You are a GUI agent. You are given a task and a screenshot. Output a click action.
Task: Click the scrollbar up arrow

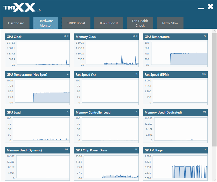214,31
